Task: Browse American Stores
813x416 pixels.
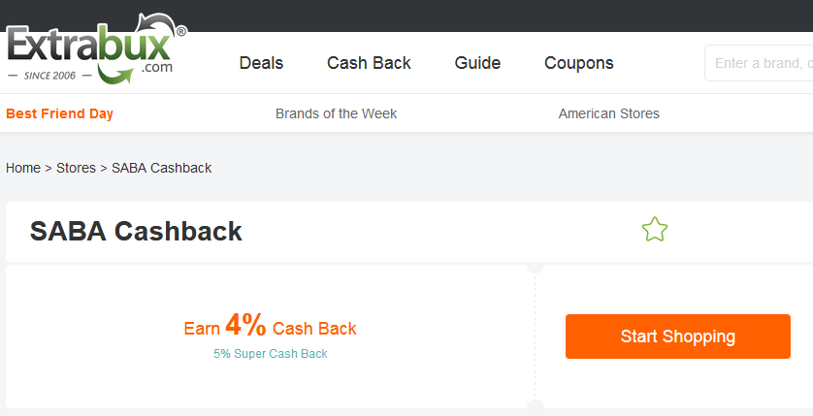Action: click(x=608, y=113)
